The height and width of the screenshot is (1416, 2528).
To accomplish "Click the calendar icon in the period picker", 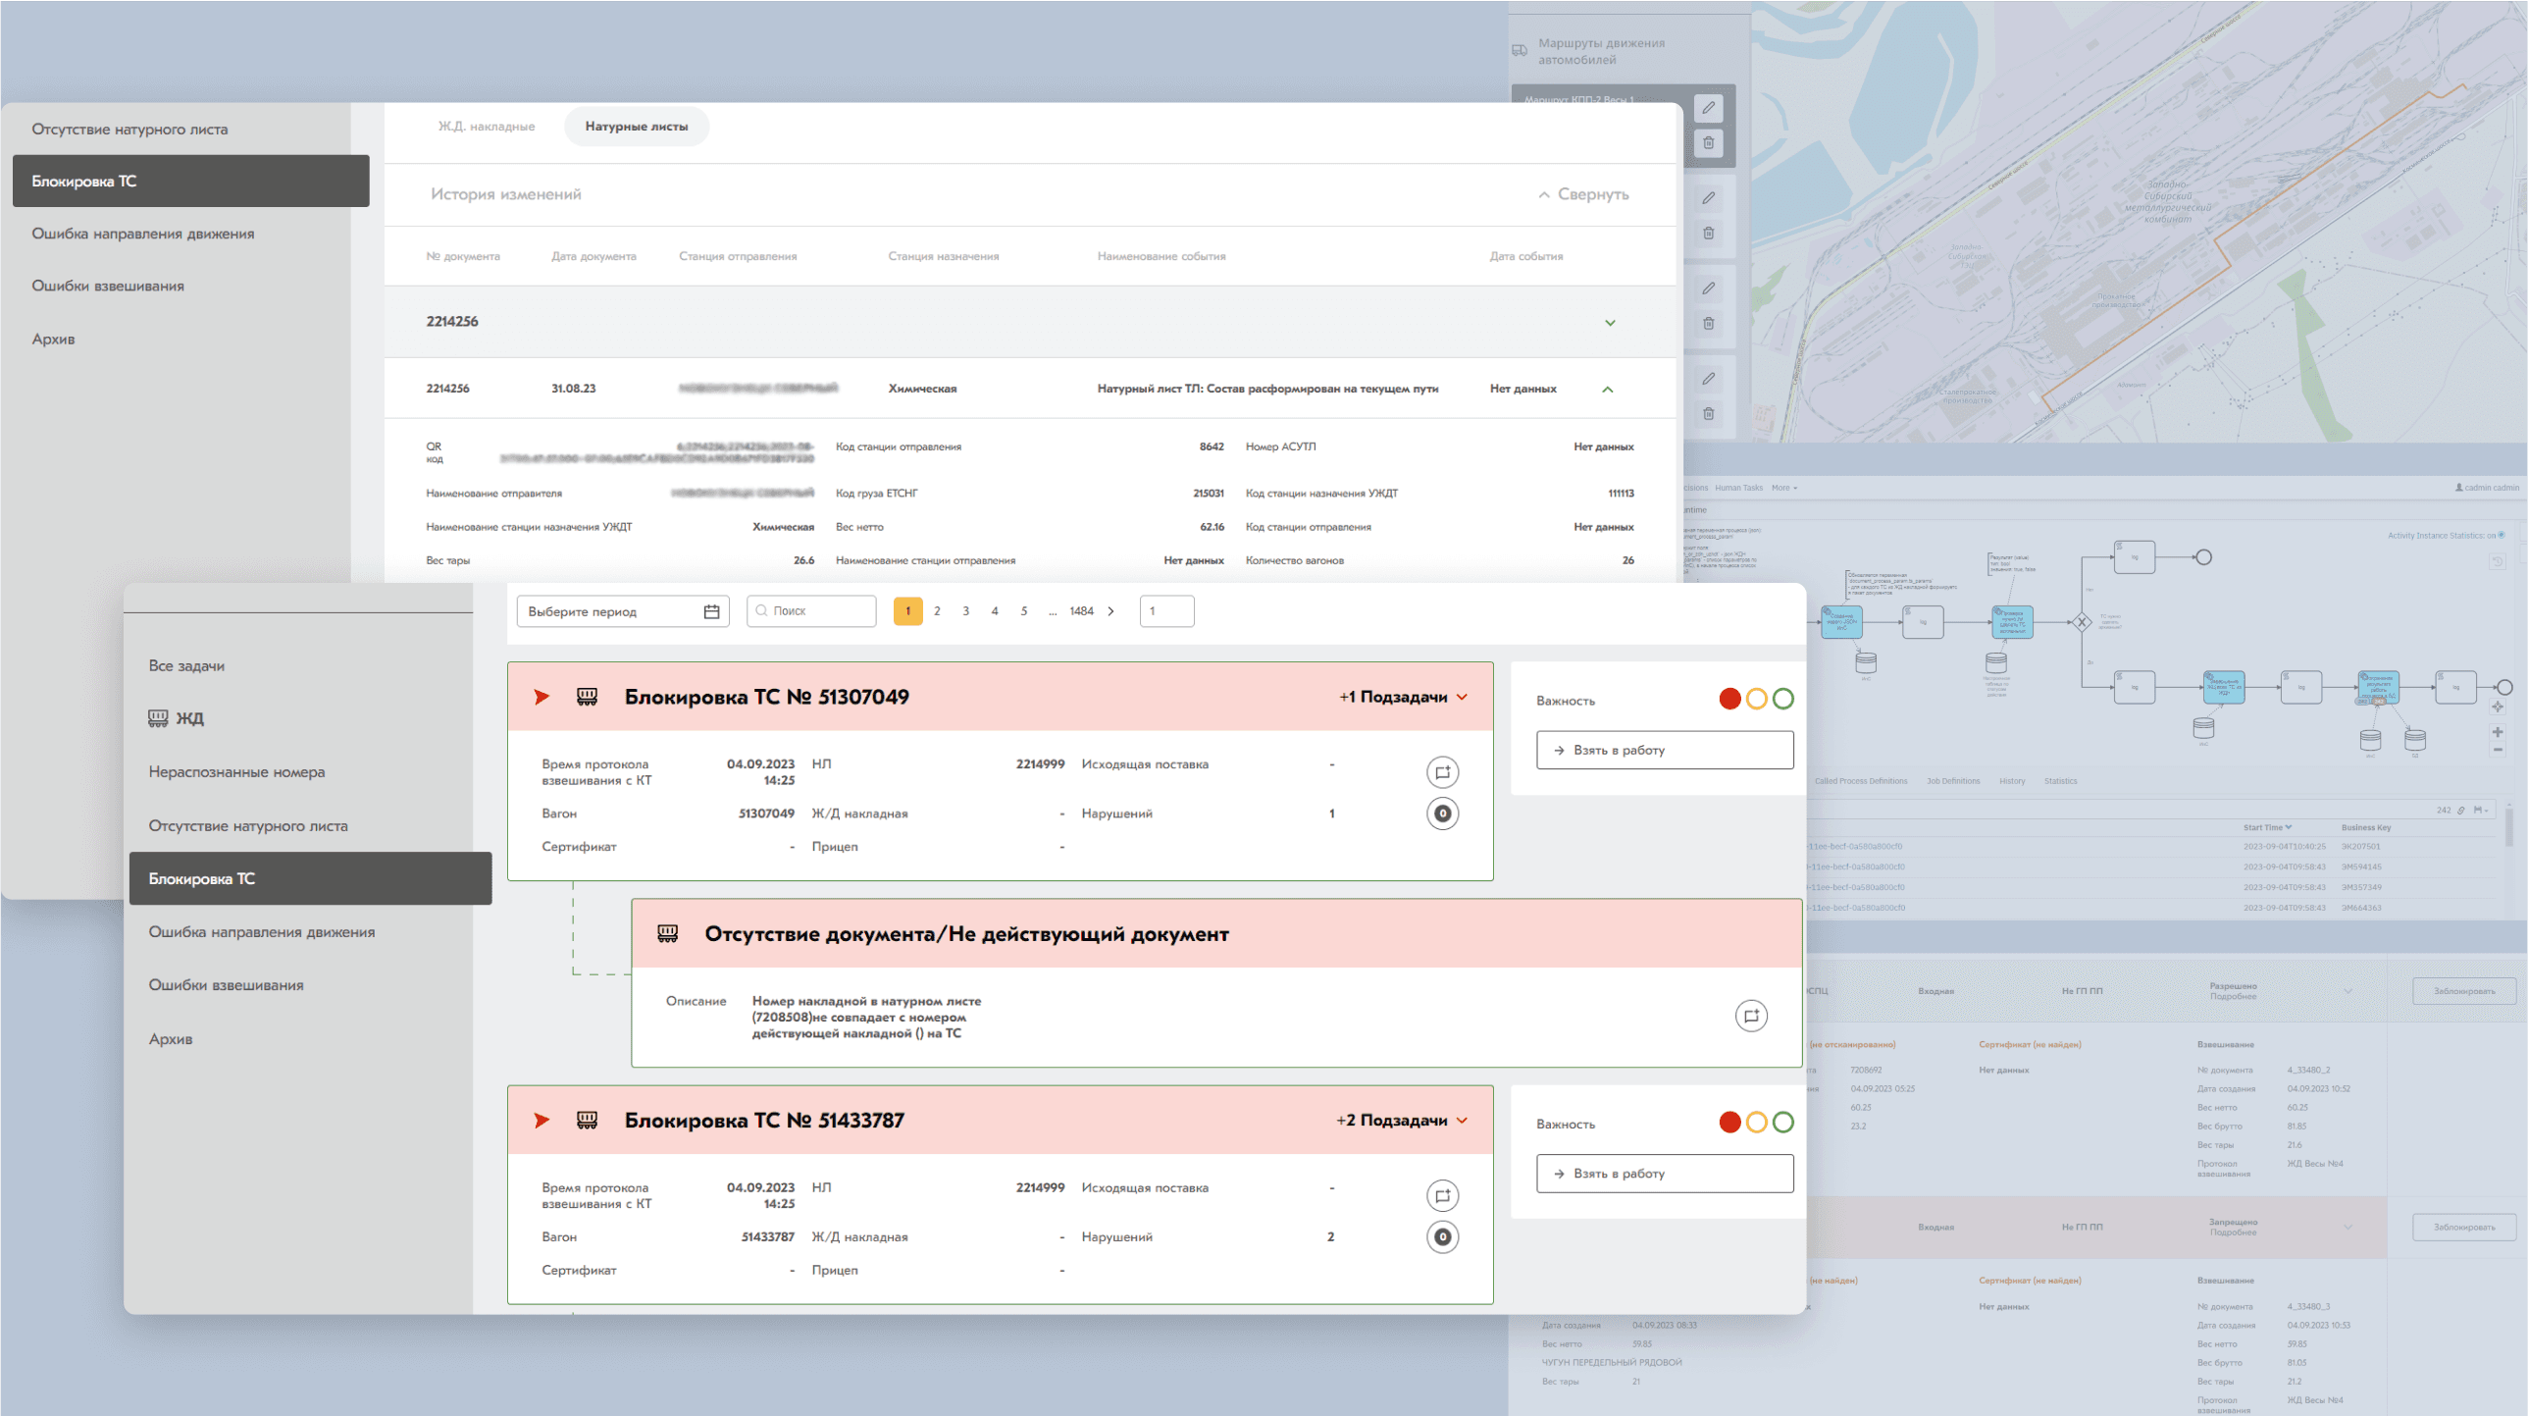I will [x=711, y=611].
